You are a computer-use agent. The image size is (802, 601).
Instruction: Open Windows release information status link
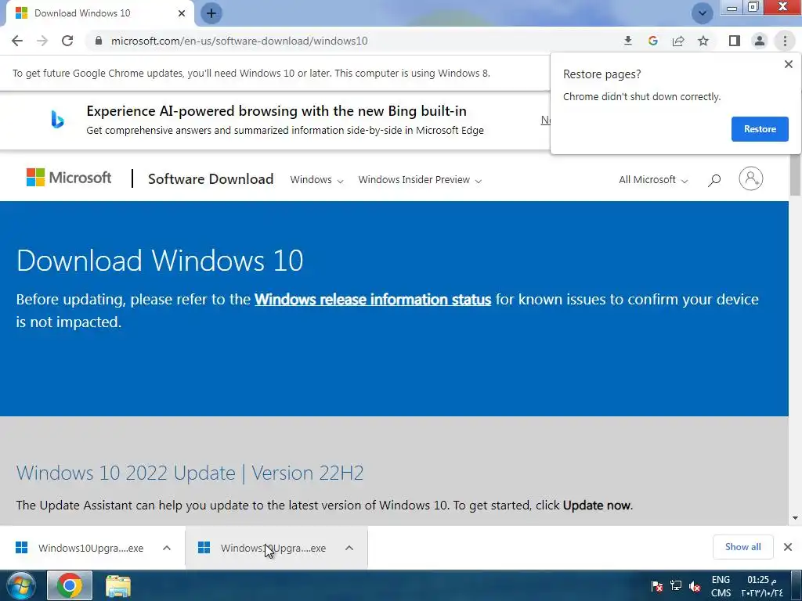click(x=373, y=300)
